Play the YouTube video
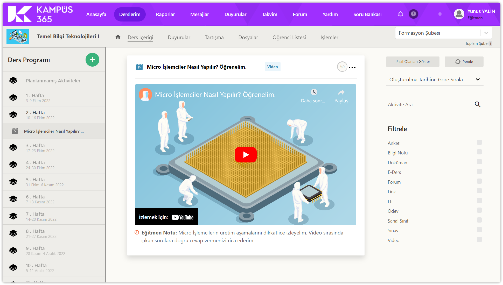 (x=246, y=155)
